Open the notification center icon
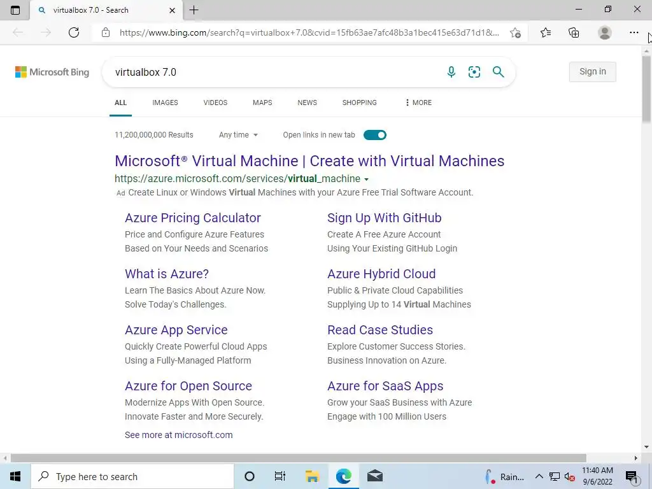 (x=631, y=476)
